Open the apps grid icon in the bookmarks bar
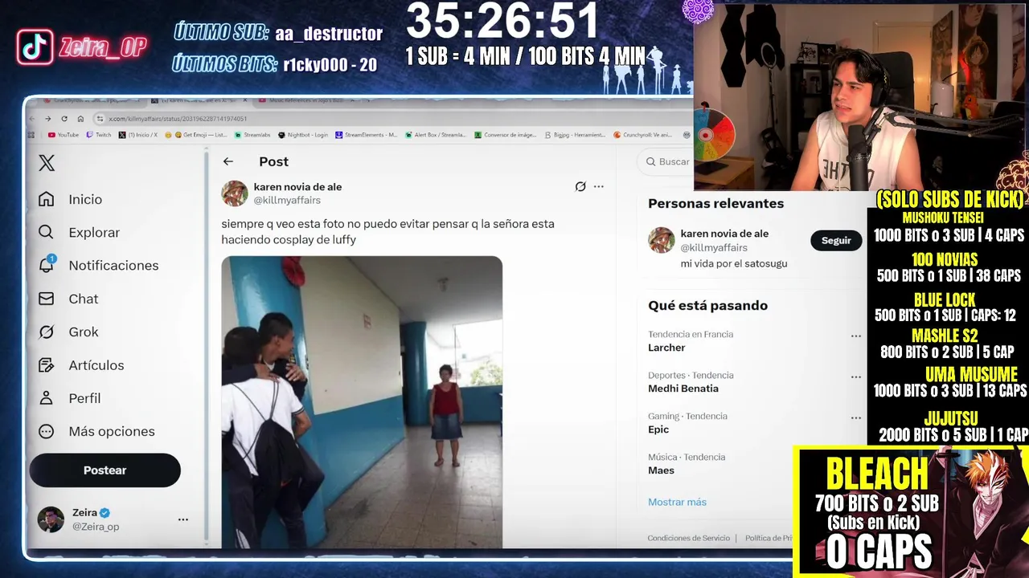 tap(31, 135)
